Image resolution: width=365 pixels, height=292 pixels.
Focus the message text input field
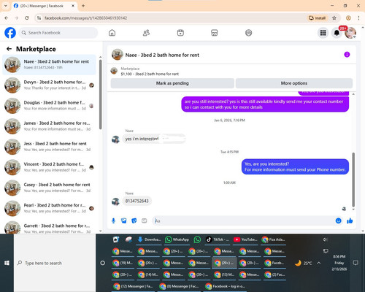(x=243, y=220)
